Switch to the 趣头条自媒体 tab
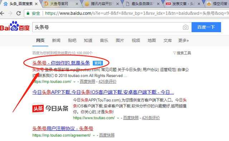The height and width of the screenshot is (141, 229). pyautogui.click(x=142, y=4)
